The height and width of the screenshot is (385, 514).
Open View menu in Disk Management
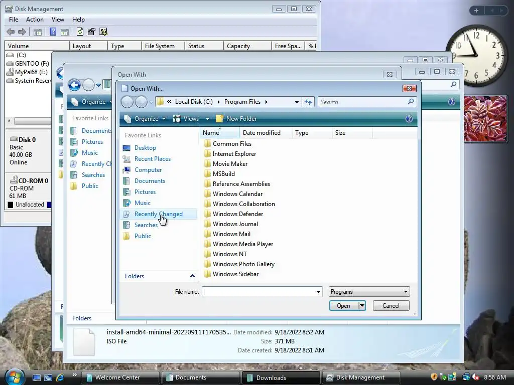[58, 20]
